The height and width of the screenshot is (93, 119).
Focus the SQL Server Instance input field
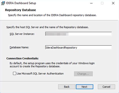point(78,34)
